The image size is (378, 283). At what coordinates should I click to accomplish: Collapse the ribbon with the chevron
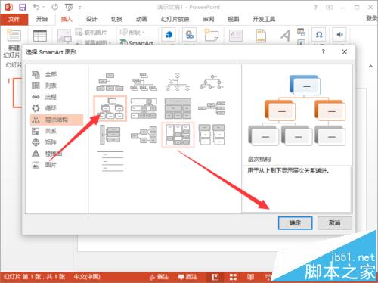(x=370, y=66)
